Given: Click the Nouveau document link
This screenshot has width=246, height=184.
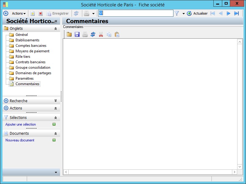Looking at the screenshot, I should pyautogui.click(x=20, y=140).
